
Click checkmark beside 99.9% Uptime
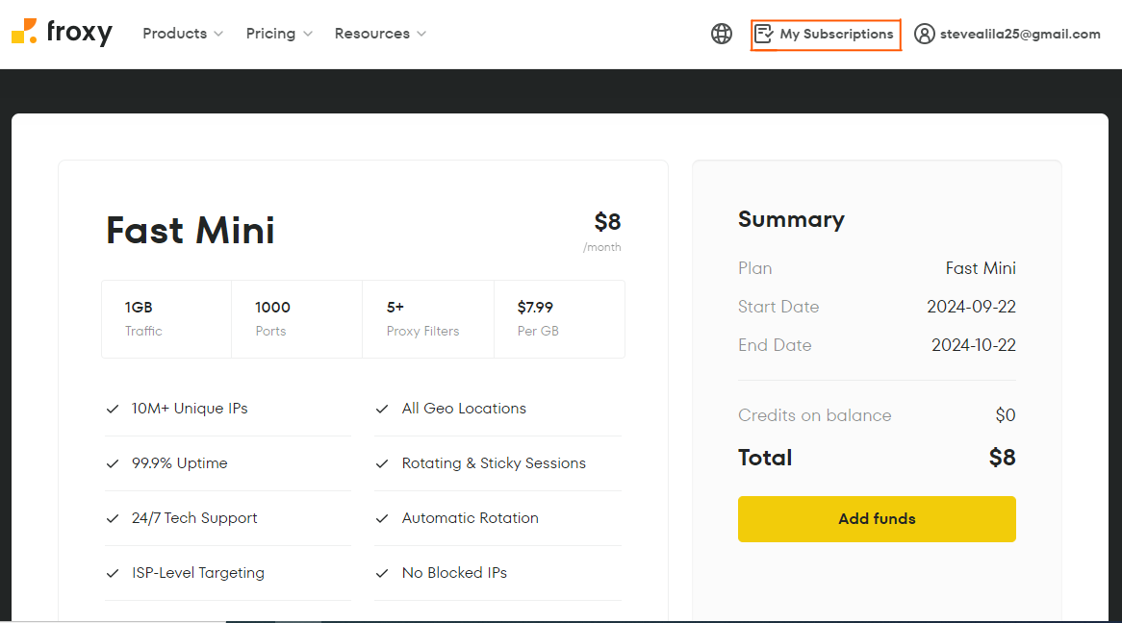(113, 463)
